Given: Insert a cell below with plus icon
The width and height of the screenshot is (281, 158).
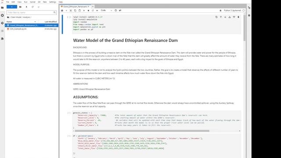Looking at the screenshot, I should coord(66,11).
